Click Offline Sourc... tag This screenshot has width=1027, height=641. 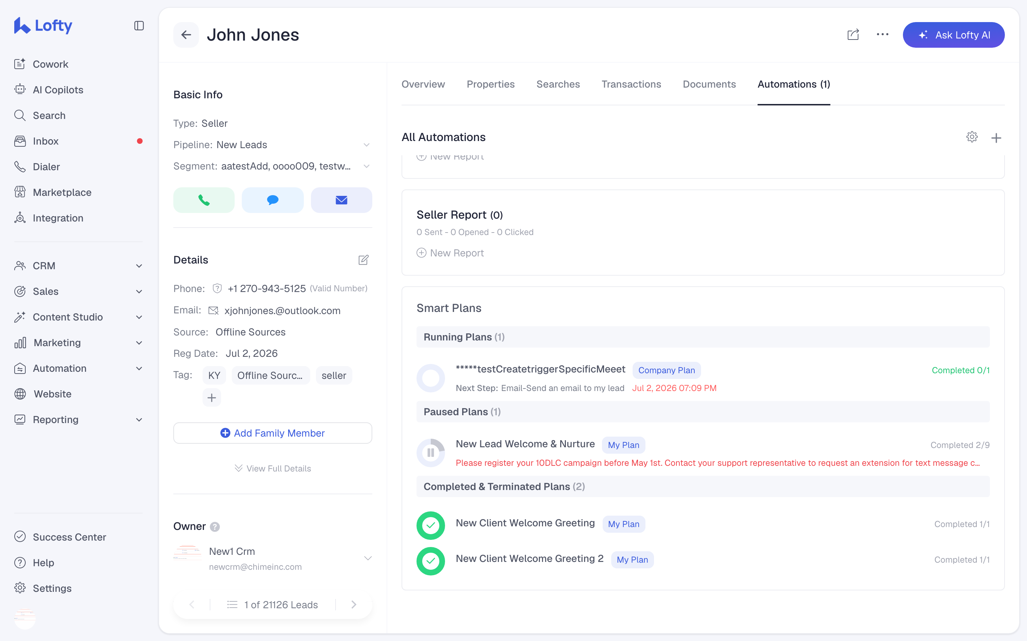click(x=271, y=376)
